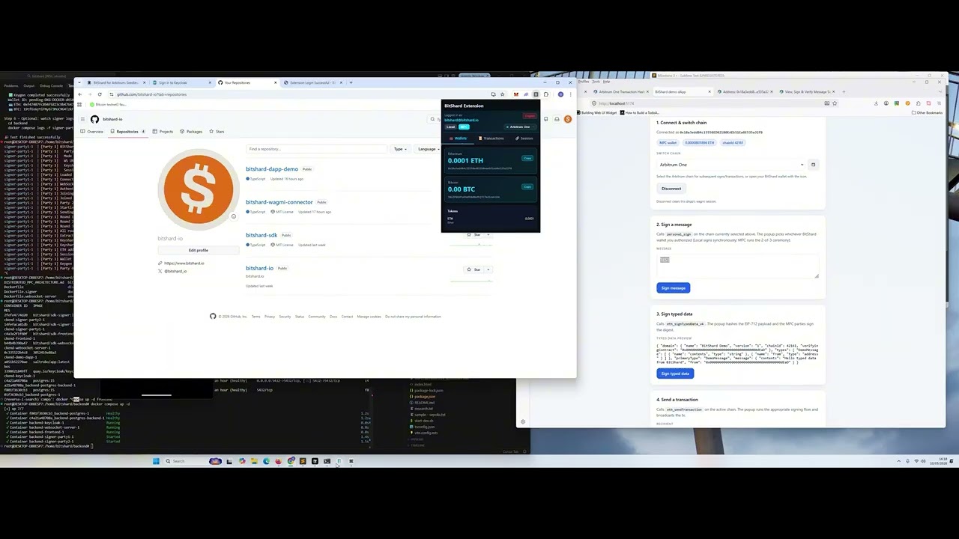Image resolution: width=959 pixels, height=539 pixels.
Task: Switch to Arbitrum One Transaction Hash Firefox tab
Action: (621, 91)
